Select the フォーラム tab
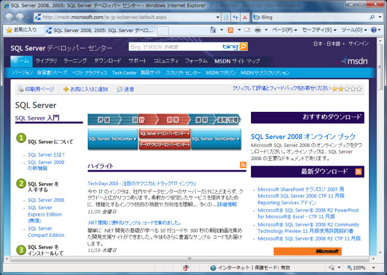 (x=196, y=61)
